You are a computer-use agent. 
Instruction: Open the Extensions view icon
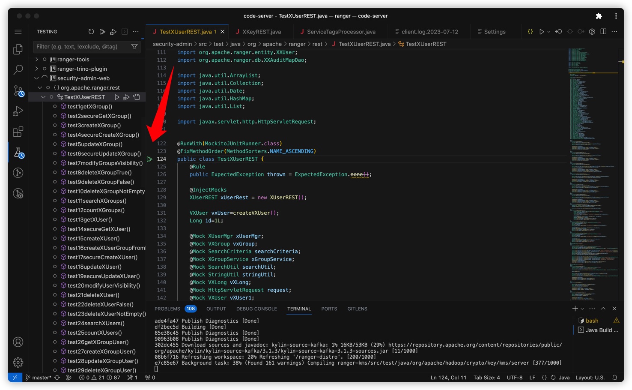(18, 132)
